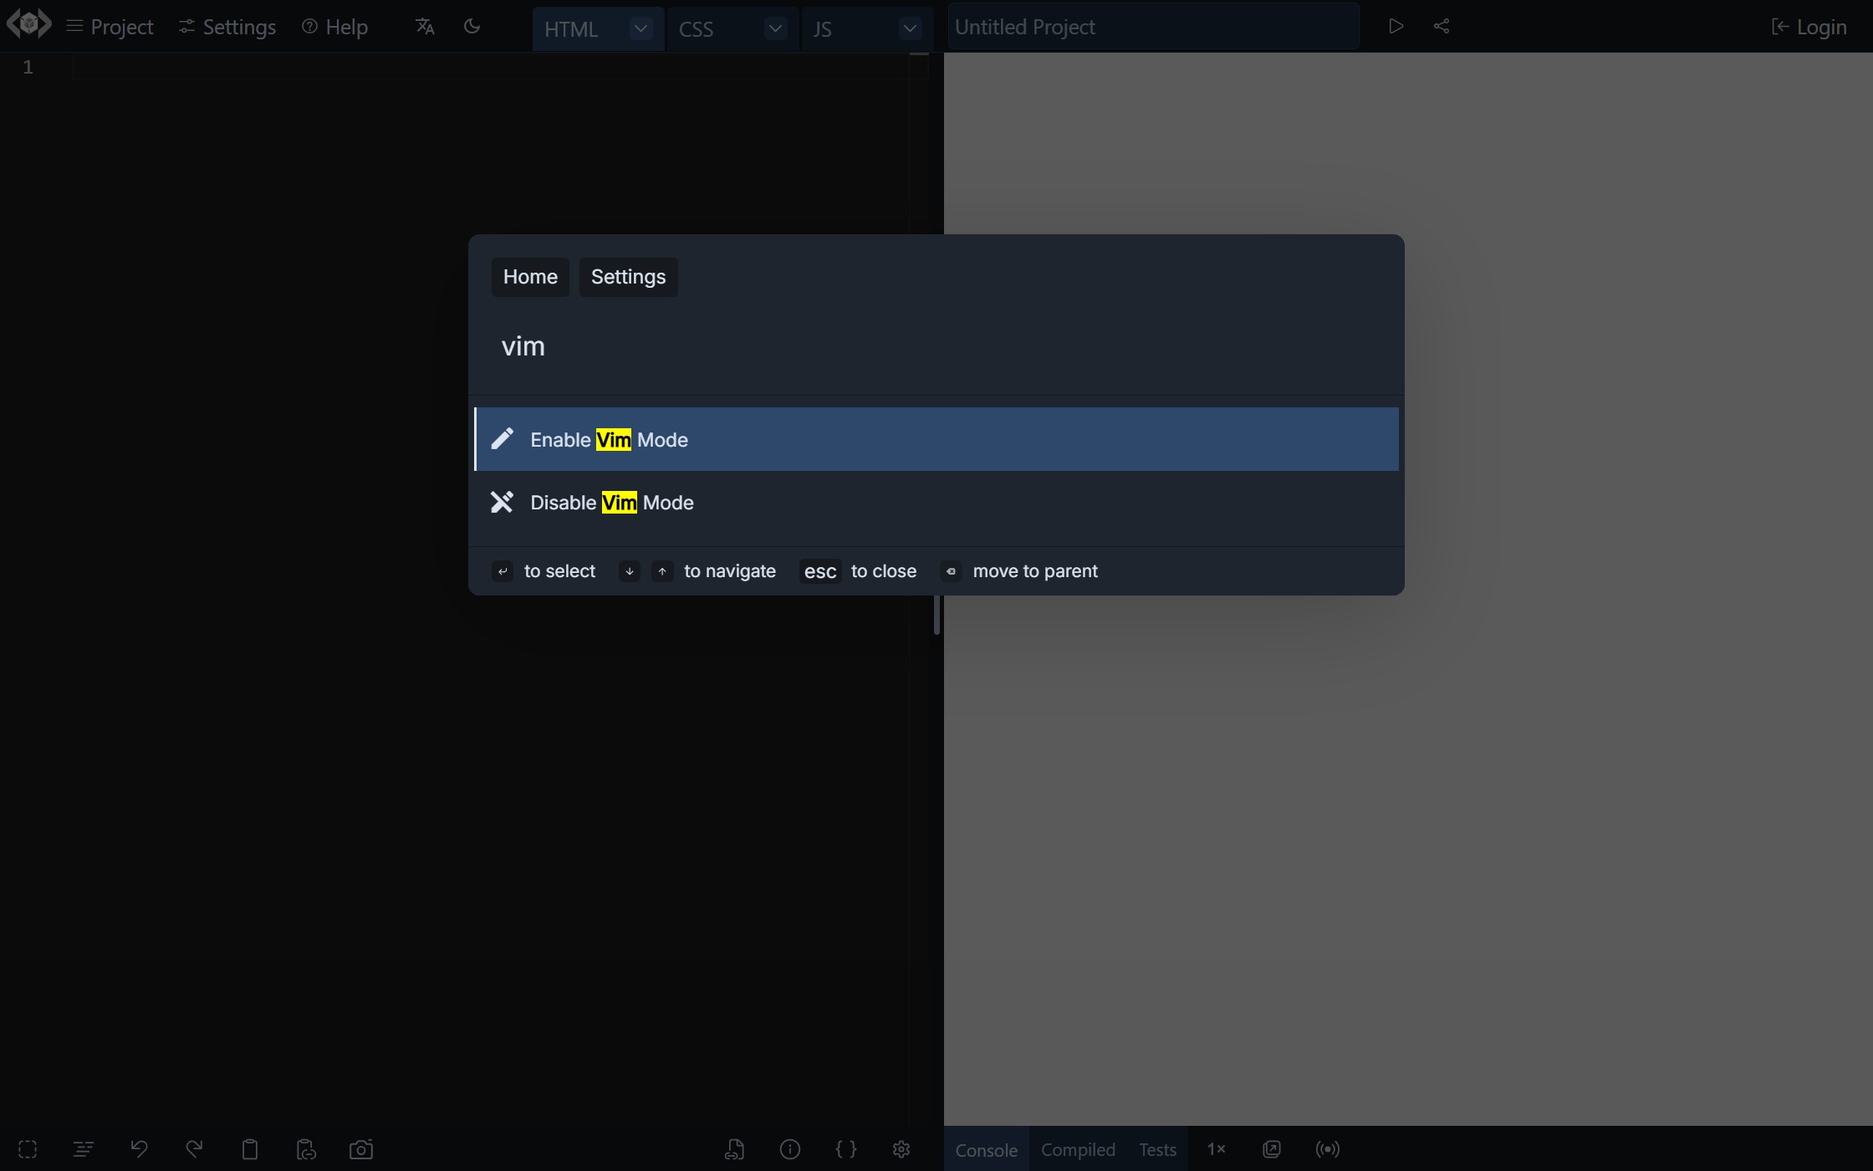The image size is (1873, 1171).
Task: Open the share options
Action: [1442, 26]
